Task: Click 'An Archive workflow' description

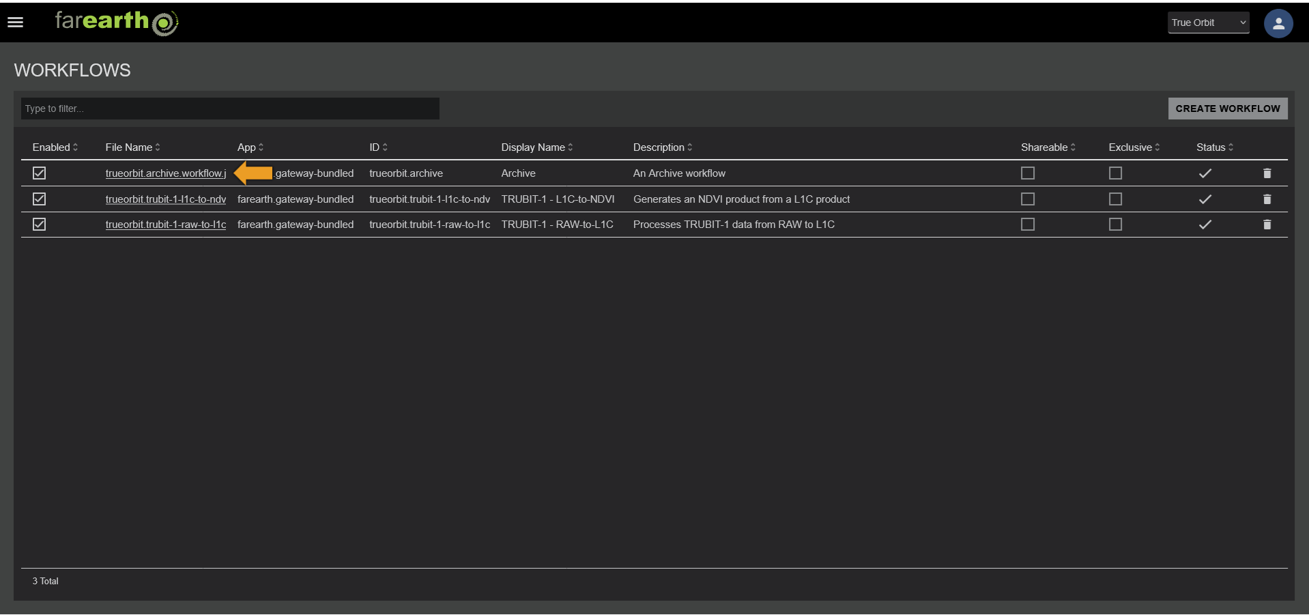Action: (x=679, y=173)
